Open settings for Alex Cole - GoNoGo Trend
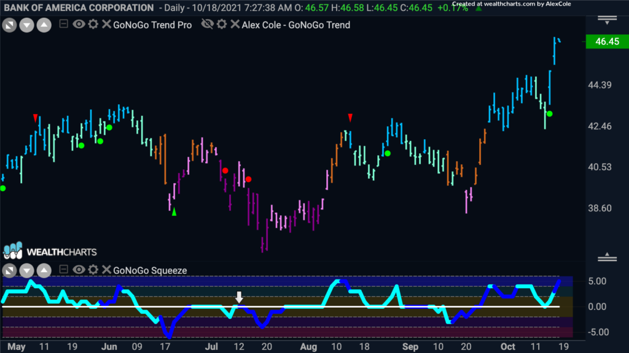 click(x=221, y=24)
